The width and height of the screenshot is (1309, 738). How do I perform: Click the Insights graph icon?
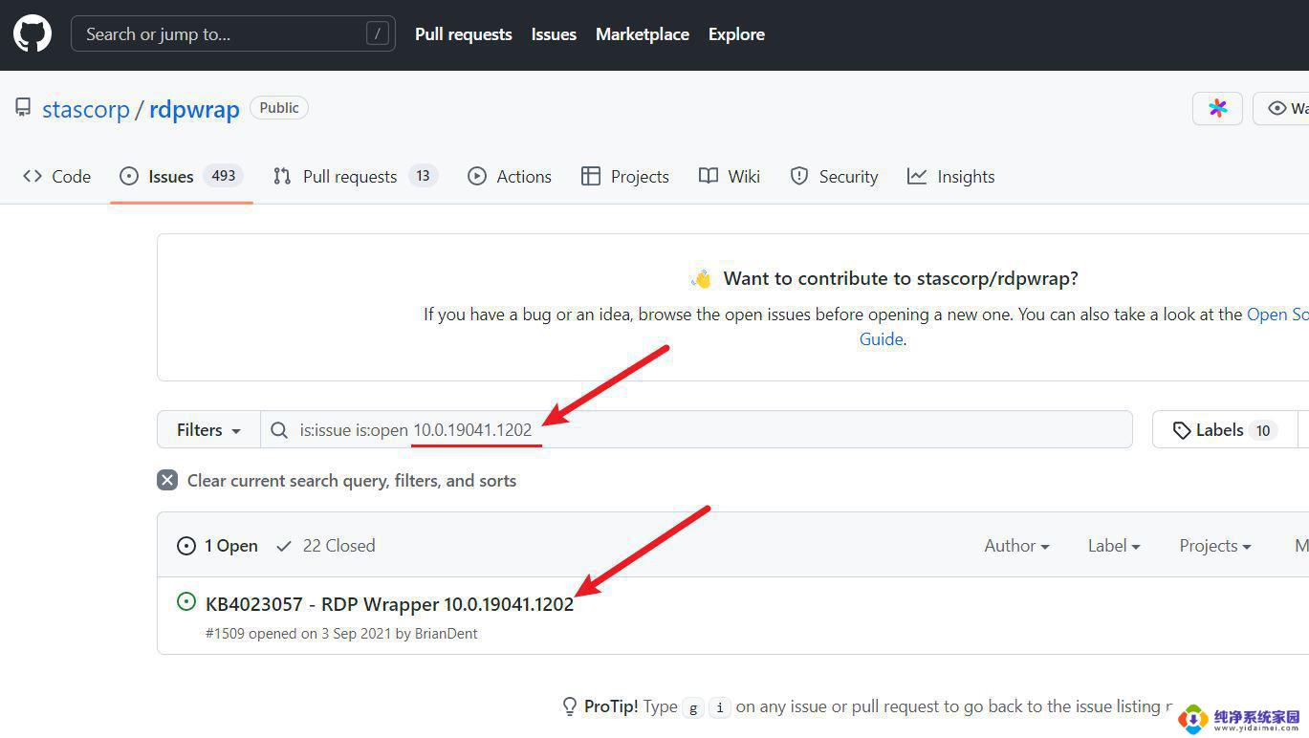(917, 176)
